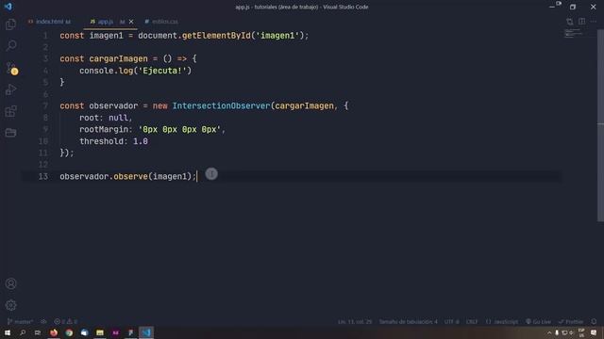Click the Visual Studio Code taskbar icon
Screen dimensions: 604x339
tap(146, 332)
